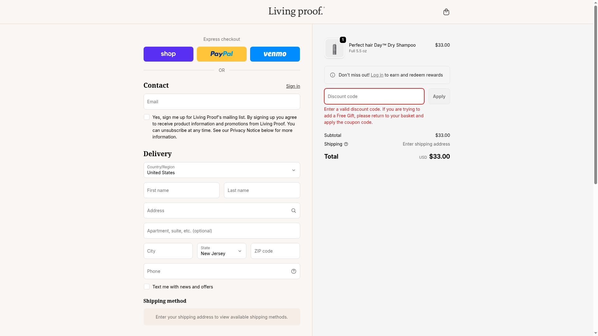Image resolution: width=598 pixels, height=336 pixels.
Task: Click into the Email input field
Action: (x=221, y=102)
